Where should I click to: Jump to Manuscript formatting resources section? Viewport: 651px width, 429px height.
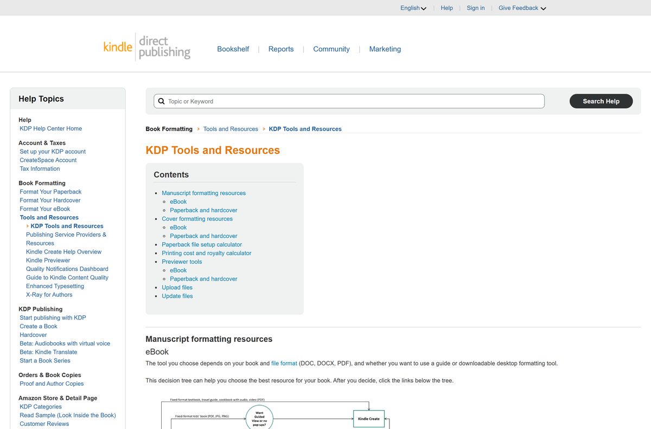(x=203, y=193)
